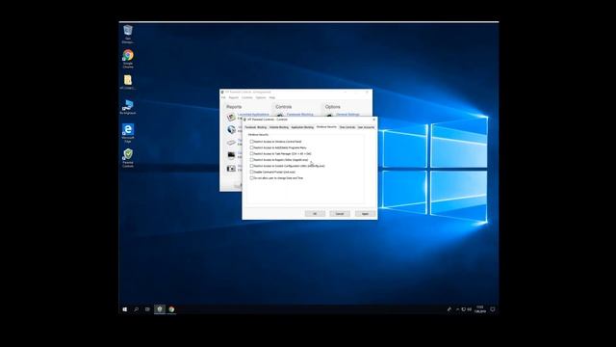
Task: Open the Google Chrome desktop shortcut
Action: 128,59
